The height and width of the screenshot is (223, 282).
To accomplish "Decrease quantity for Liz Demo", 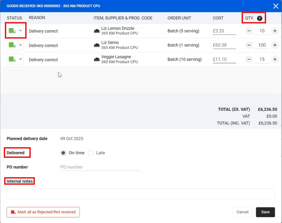I will click(249, 45).
